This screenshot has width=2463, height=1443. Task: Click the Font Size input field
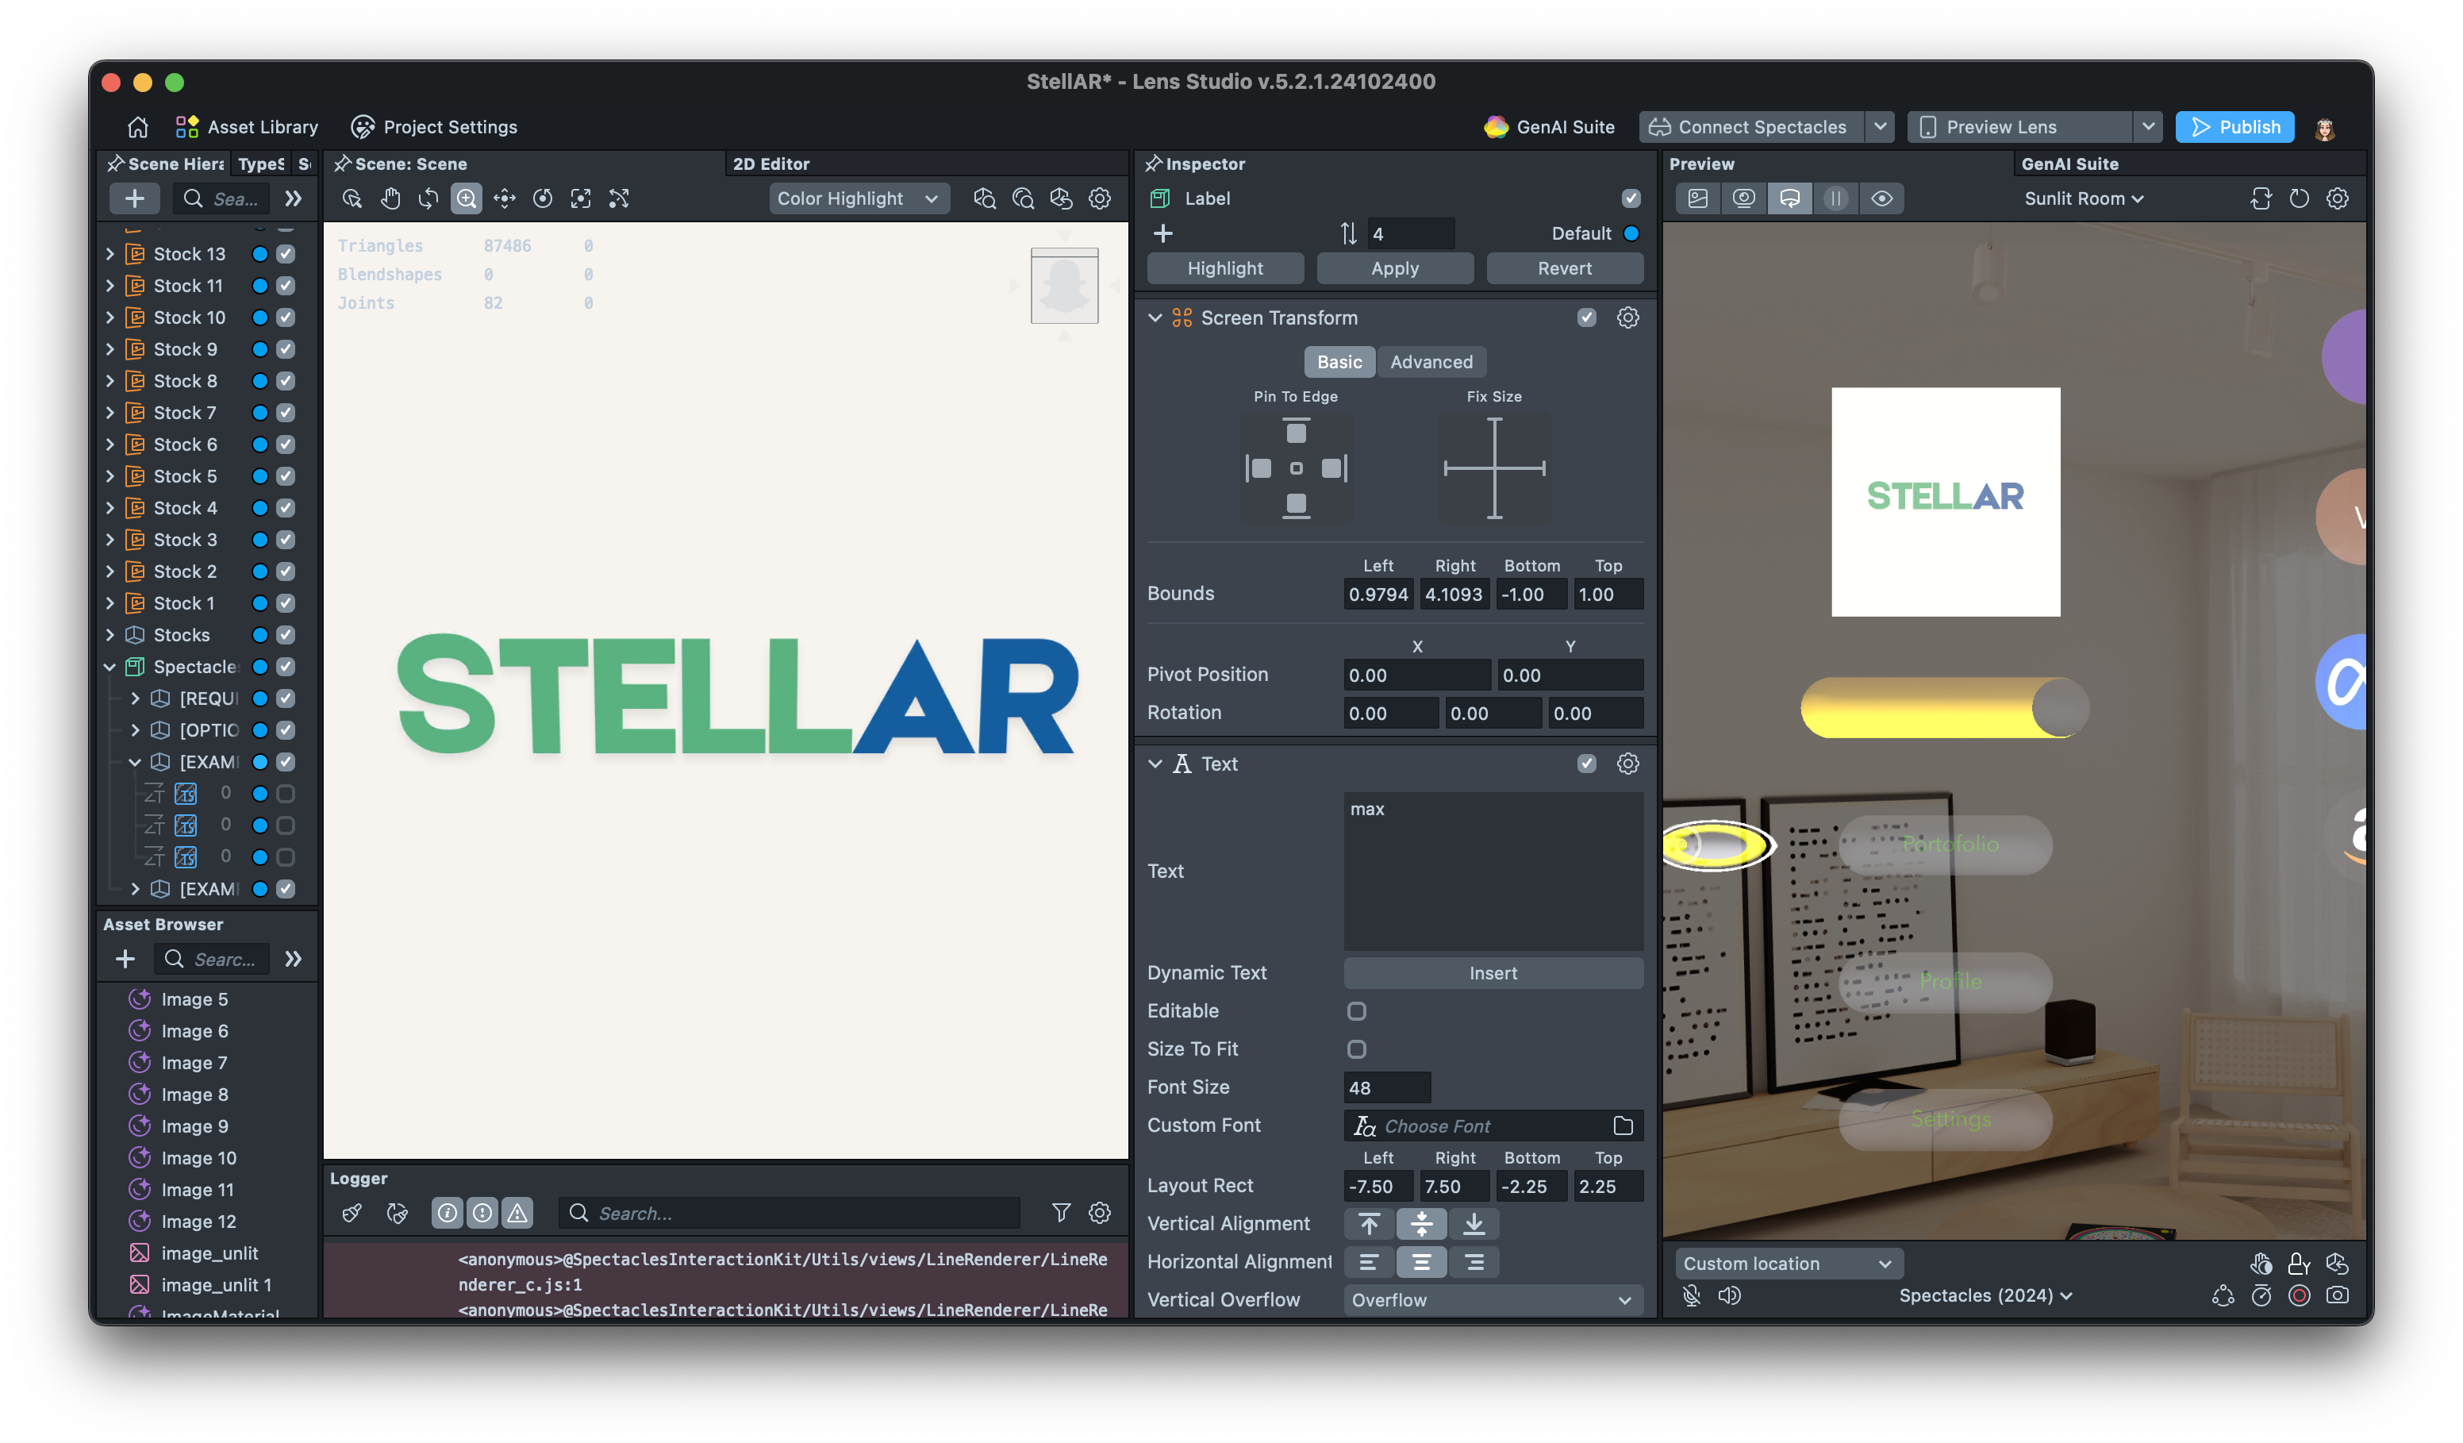coord(1386,1087)
